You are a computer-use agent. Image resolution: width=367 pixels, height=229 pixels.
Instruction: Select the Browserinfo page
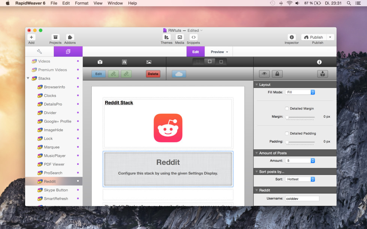[x=54, y=87]
